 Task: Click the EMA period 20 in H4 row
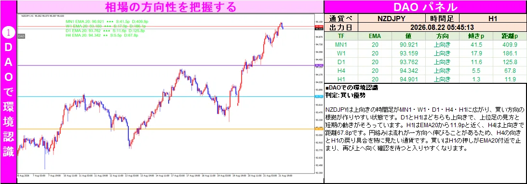tap(375, 71)
